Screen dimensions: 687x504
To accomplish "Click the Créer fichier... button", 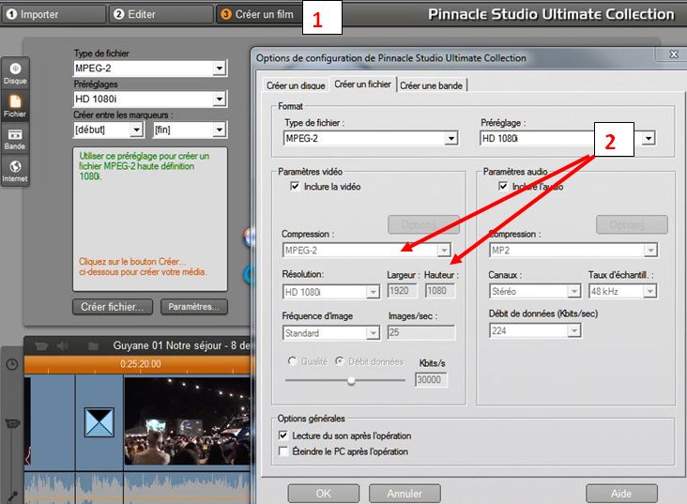I will click(113, 307).
